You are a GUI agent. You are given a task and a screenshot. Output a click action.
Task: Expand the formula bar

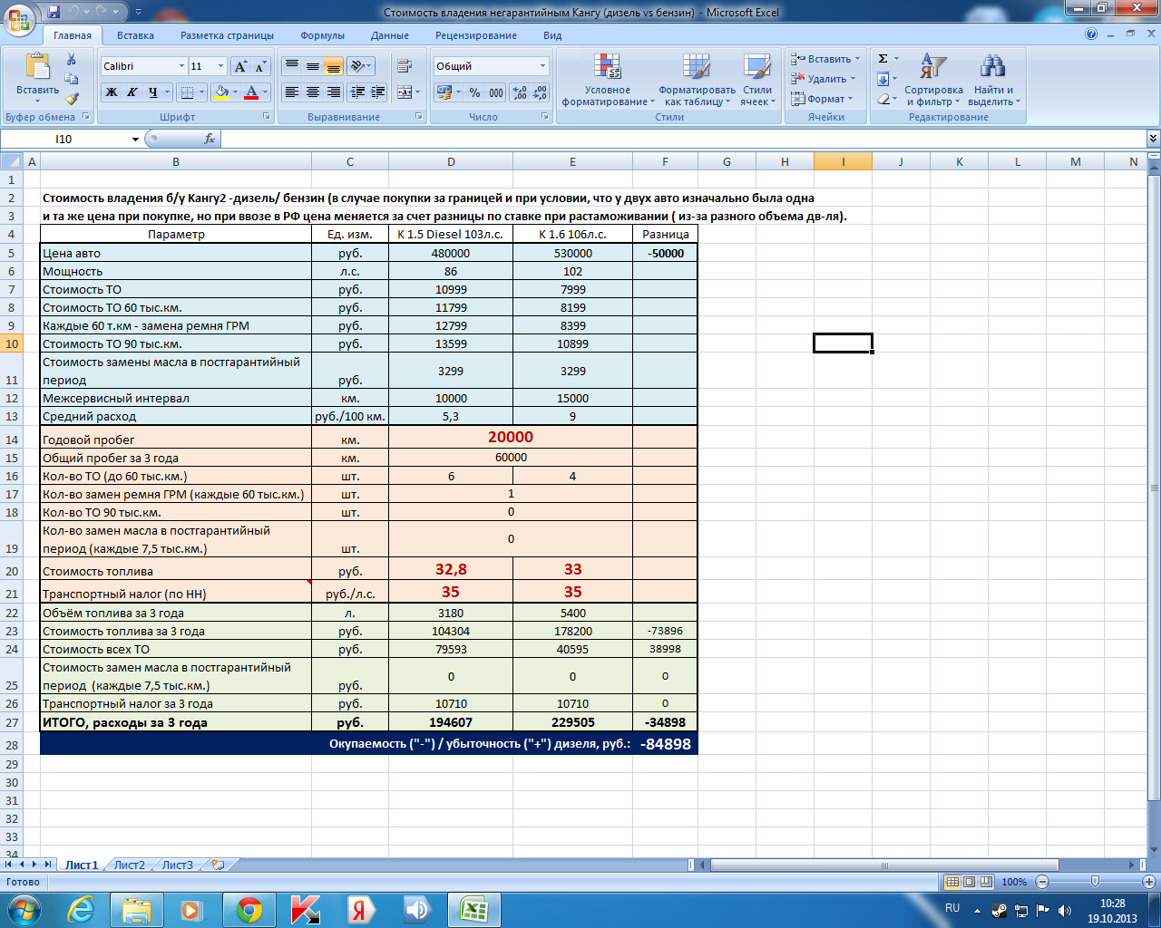tap(1153, 139)
